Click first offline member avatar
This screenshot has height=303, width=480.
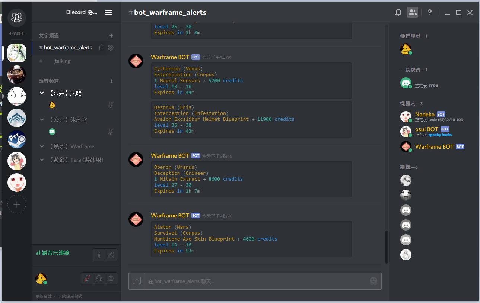pyautogui.click(x=406, y=180)
